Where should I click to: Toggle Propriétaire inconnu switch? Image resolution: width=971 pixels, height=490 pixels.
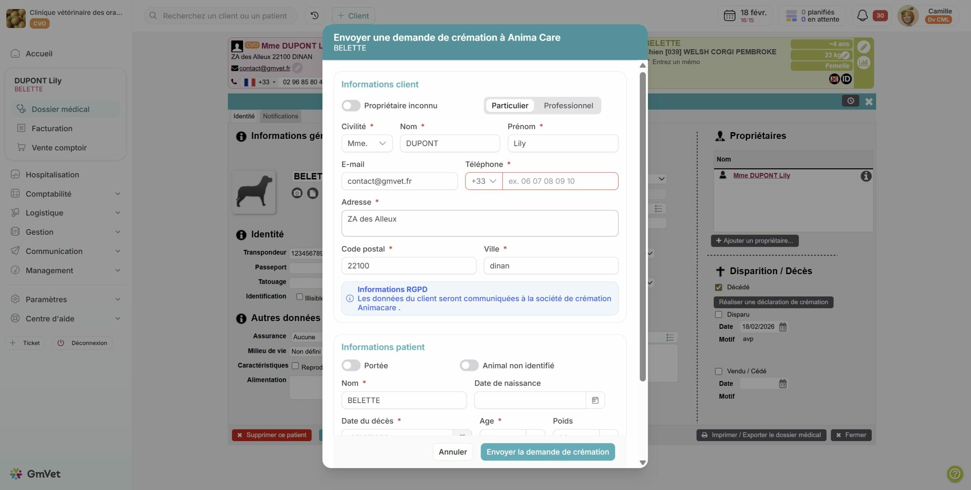click(350, 105)
